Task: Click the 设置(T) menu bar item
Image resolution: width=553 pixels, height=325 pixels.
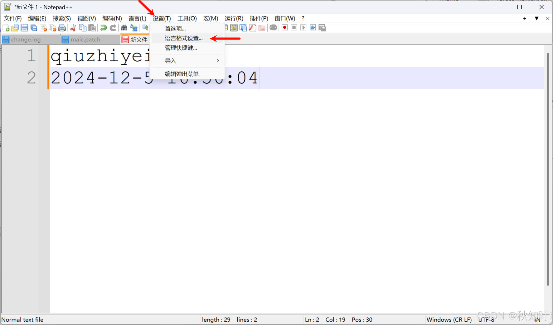Action: (162, 18)
